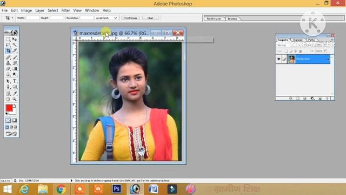Select the Crop tool in toolbox

[x=8, y=50]
